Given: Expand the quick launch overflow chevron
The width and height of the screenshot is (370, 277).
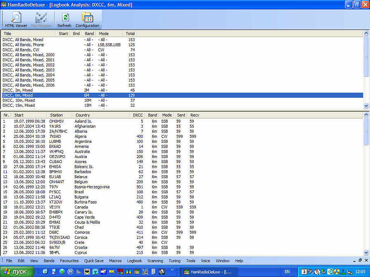Looking at the screenshot, I should tap(172, 270).
